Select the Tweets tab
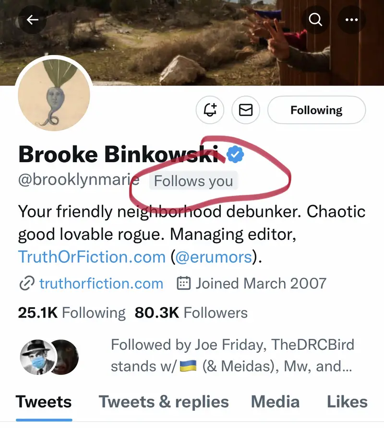 point(44,402)
